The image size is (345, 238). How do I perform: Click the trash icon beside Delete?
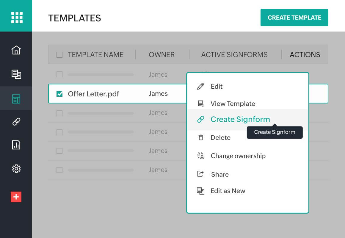click(201, 137)
